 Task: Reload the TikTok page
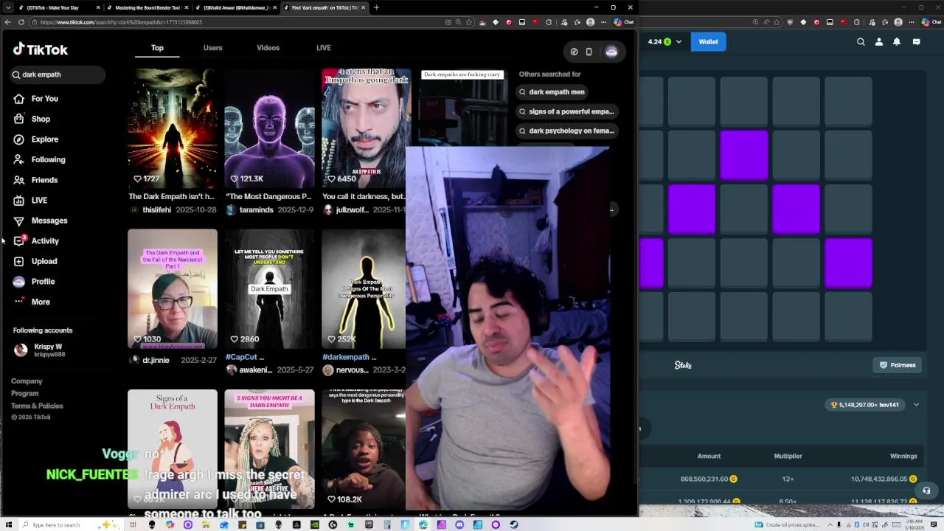click(21, 22)
